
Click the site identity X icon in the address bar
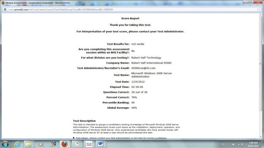click(5, 10)
